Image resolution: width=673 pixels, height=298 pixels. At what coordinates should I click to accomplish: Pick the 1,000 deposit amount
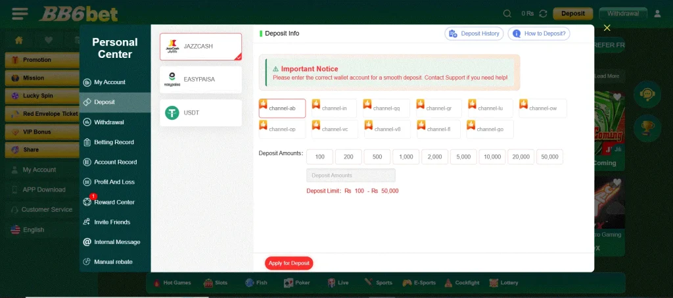[406, 157]
